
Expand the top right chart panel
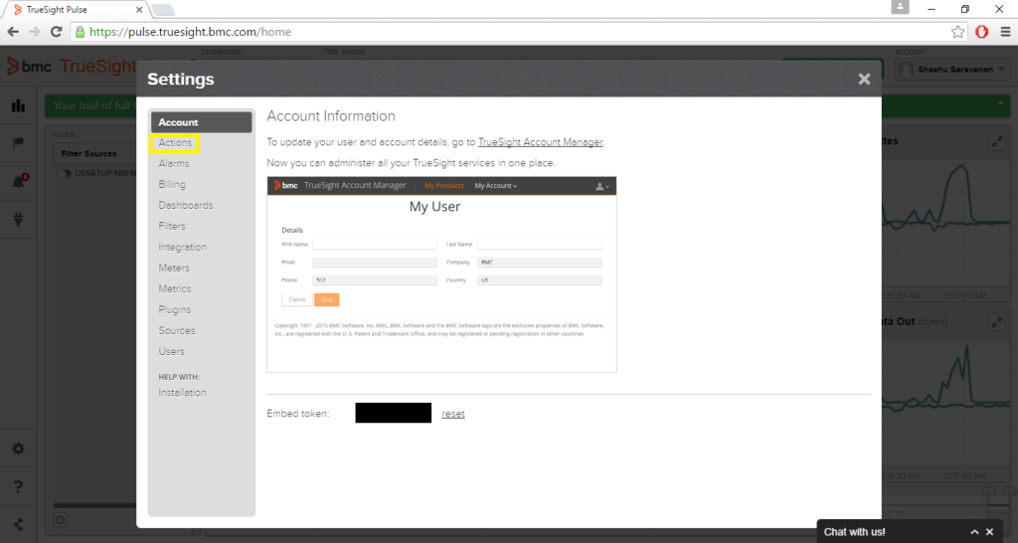[996, 141]
